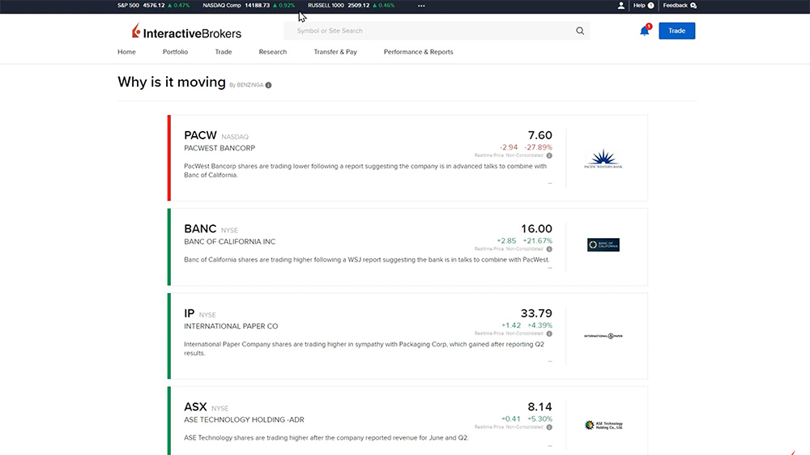Viewport: 810px width, 455px height.
Task: Click the -27.89% change value
Action: coord(539,147)
